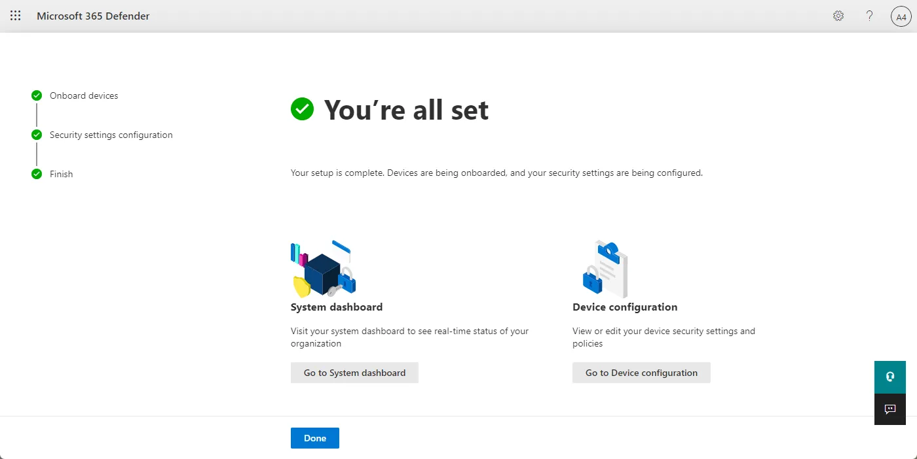Viewport: 917px width, 459px height.
Task: Click Go to System dashboard button
Action: coord(354,373)
